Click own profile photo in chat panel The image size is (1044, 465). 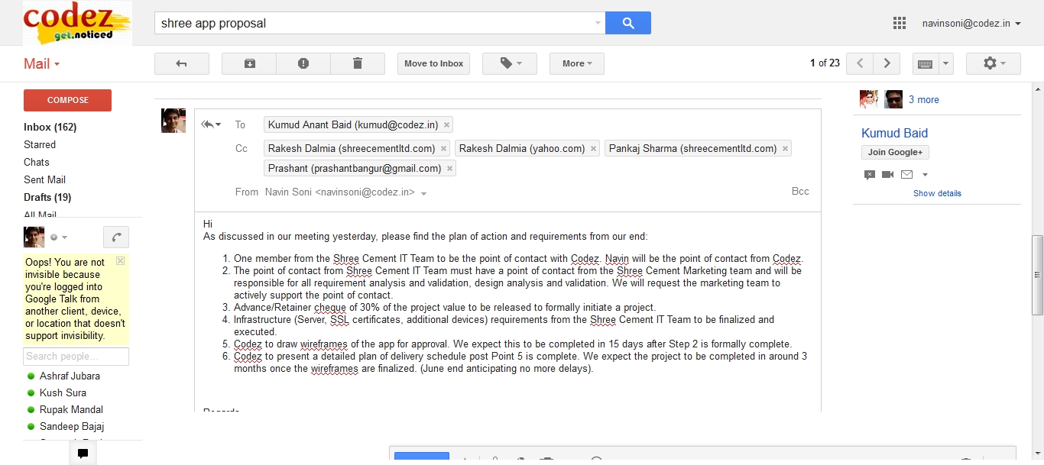pyautogui.click(x=34, y=237)
